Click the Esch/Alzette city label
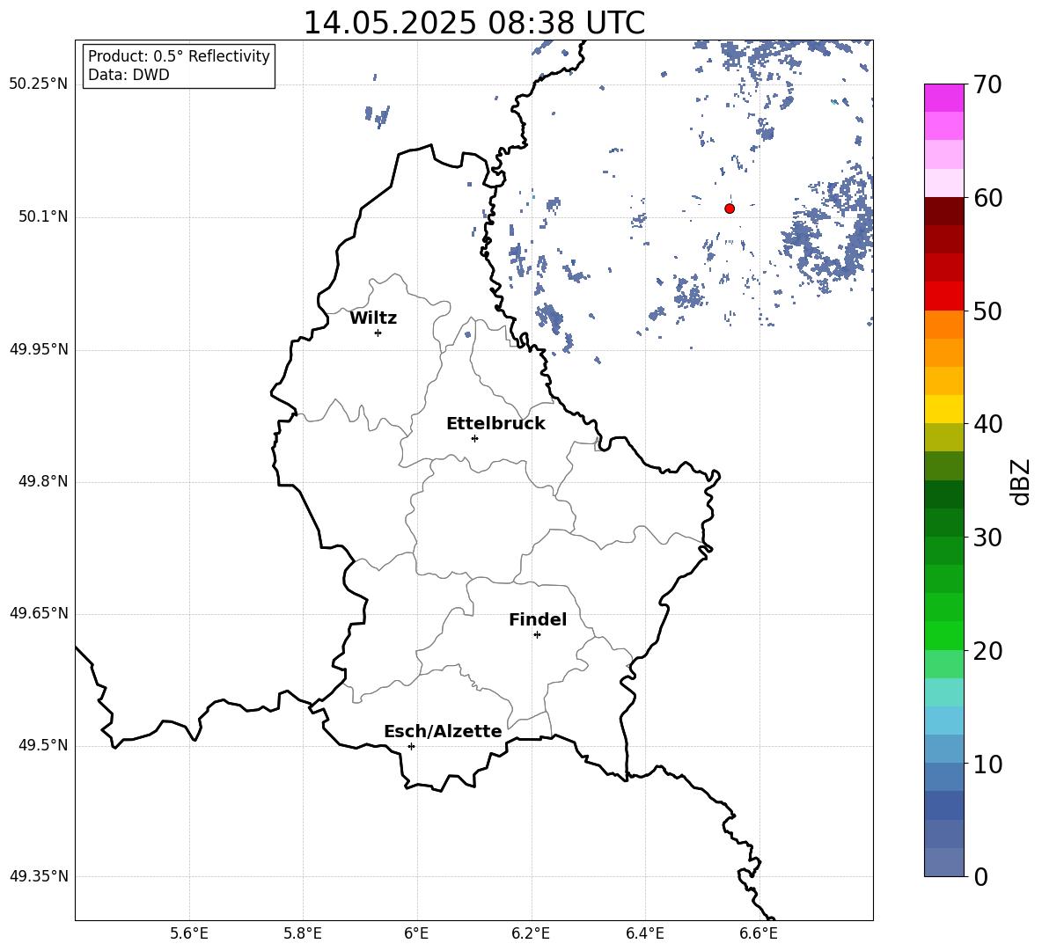 443,731
